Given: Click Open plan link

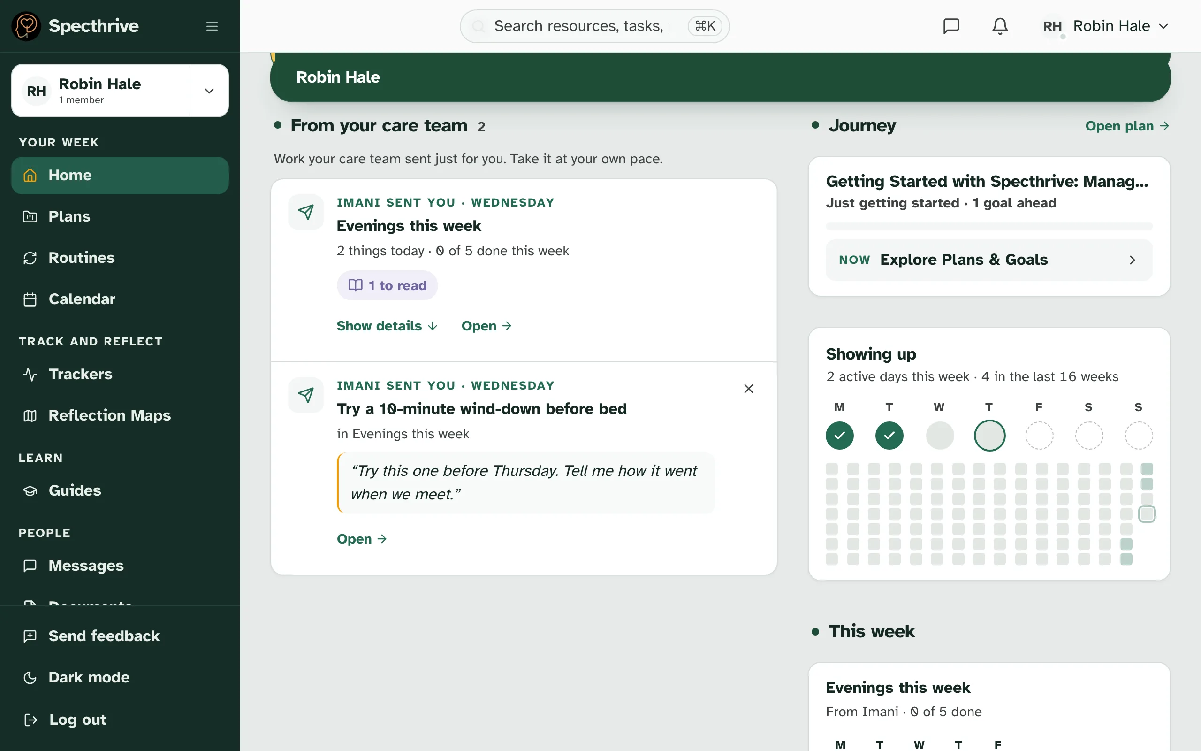Looking at the screenshot, I should point(1127,126).
